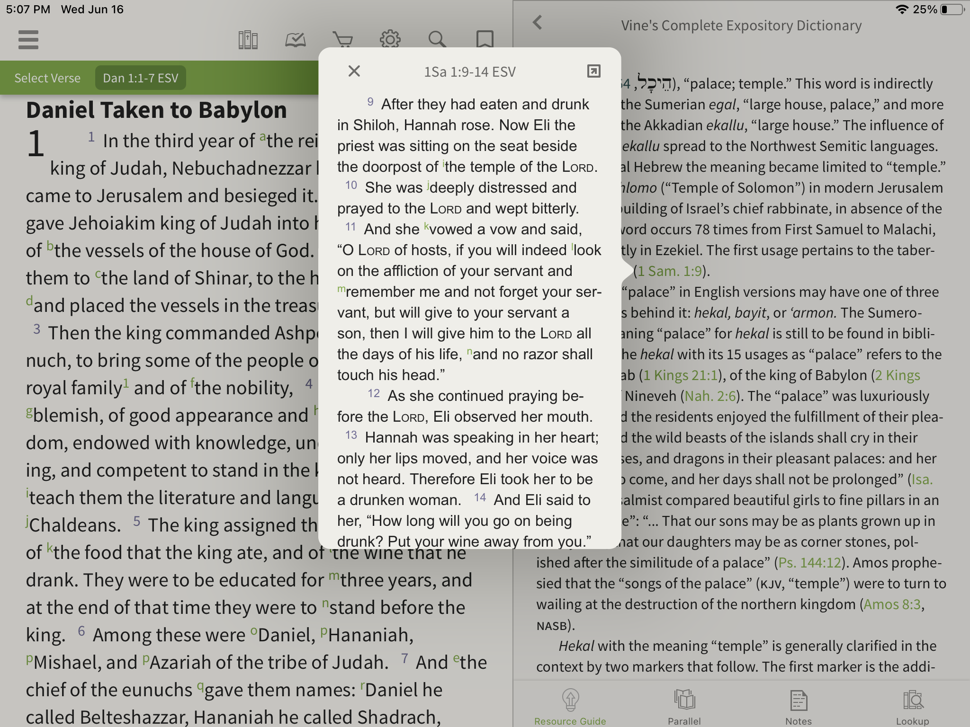
Task: Tap footnote b before 'the vessels of the house'
Action: [x=50, y=247]
